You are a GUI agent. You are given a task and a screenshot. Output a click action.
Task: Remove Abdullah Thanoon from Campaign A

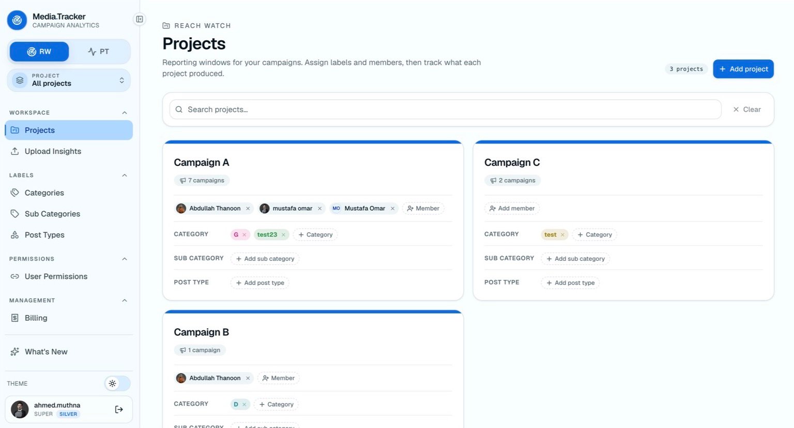click(x=248, y=209)
